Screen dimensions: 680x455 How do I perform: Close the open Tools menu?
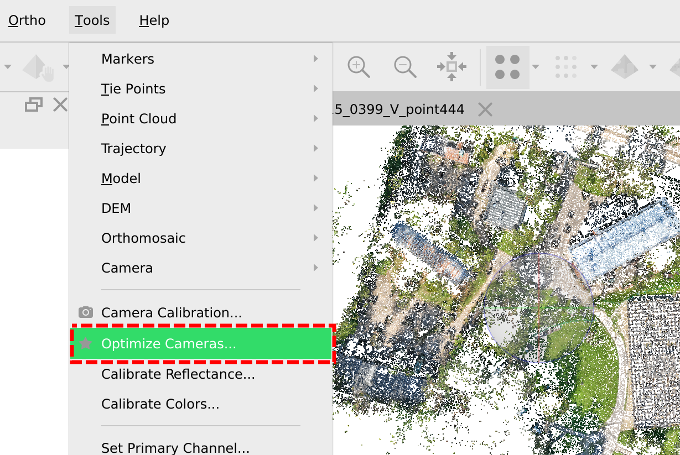(92, 20)
